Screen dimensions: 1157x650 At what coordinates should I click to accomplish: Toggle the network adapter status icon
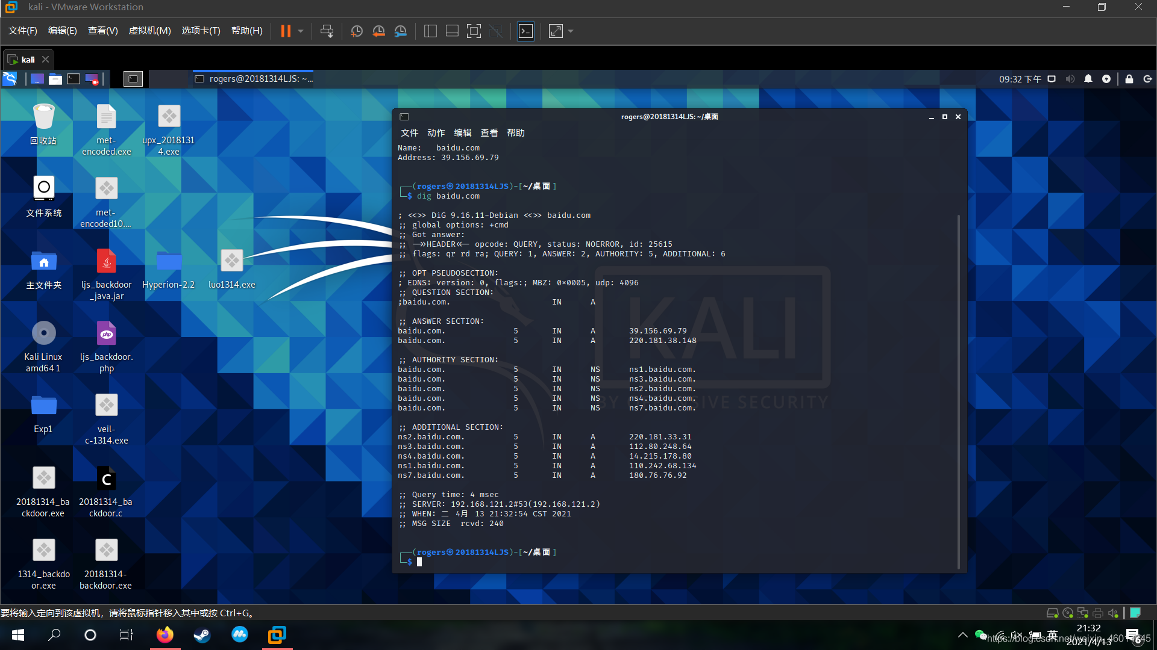coord(1083,613)
